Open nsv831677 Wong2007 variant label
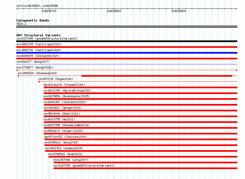245x179 pixels. tap(33, 62)
